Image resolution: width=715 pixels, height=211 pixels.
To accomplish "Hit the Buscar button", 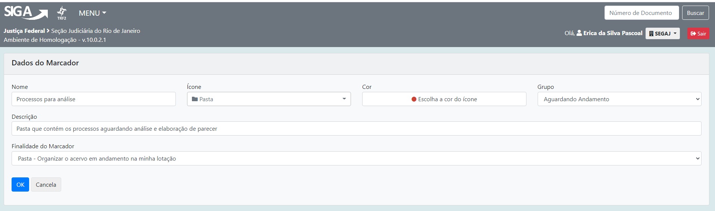I will tap(695, 13).
